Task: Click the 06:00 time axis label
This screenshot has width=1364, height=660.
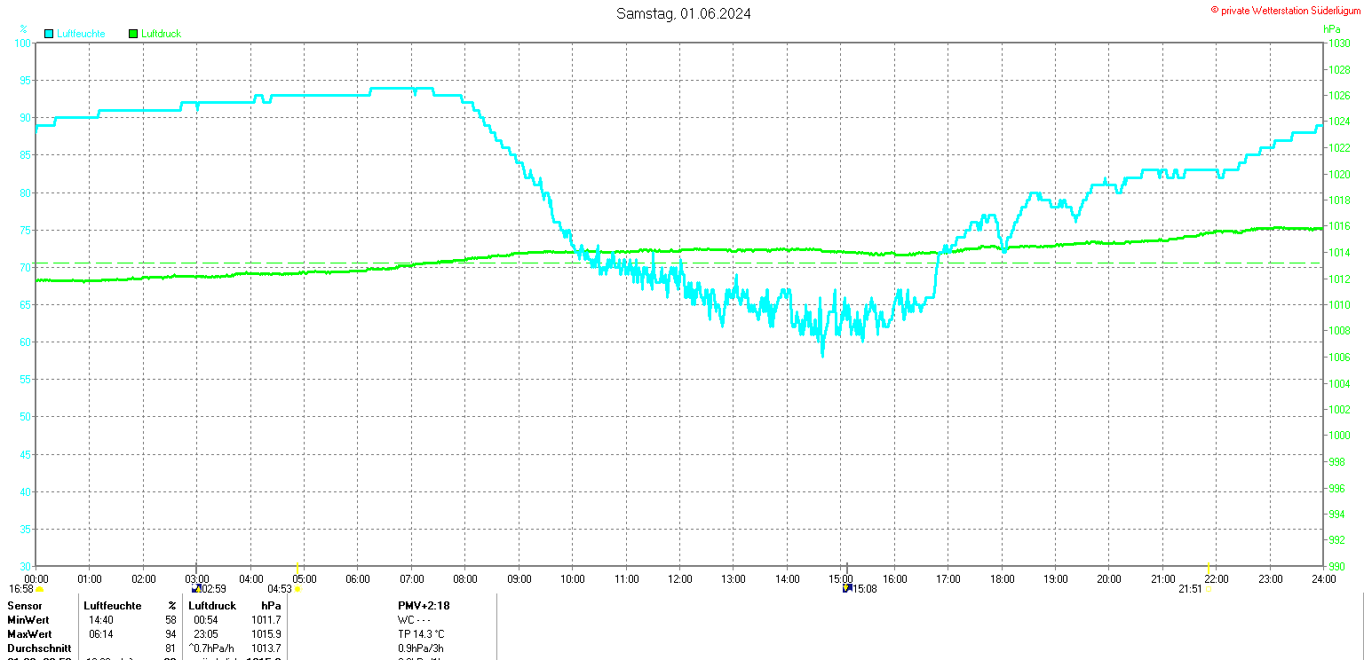Action: click(x=358, y=579)
